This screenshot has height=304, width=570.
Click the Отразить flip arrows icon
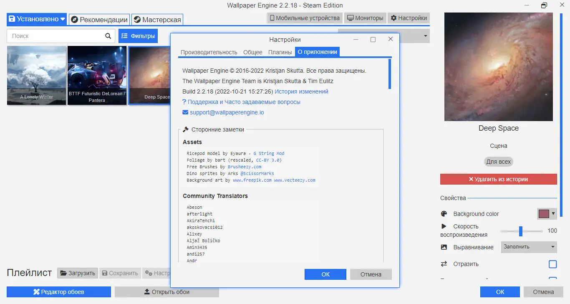click(444, 264)
